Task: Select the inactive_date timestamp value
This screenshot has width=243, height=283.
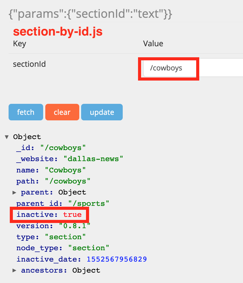Action: tap(117, 259)
